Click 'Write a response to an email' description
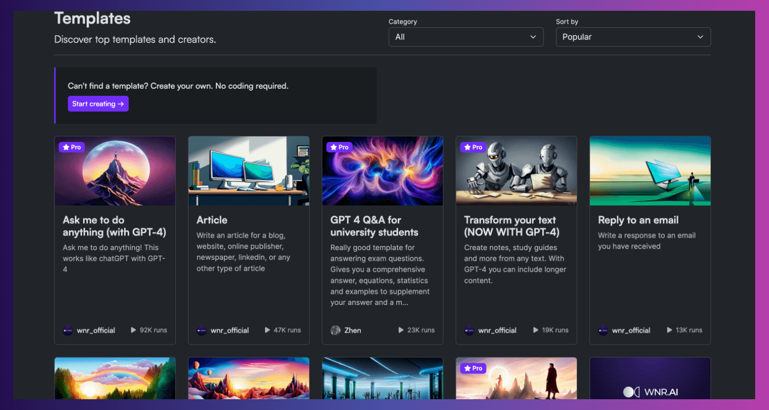Viewport: 769px width, 410px height. coord(646,241)
